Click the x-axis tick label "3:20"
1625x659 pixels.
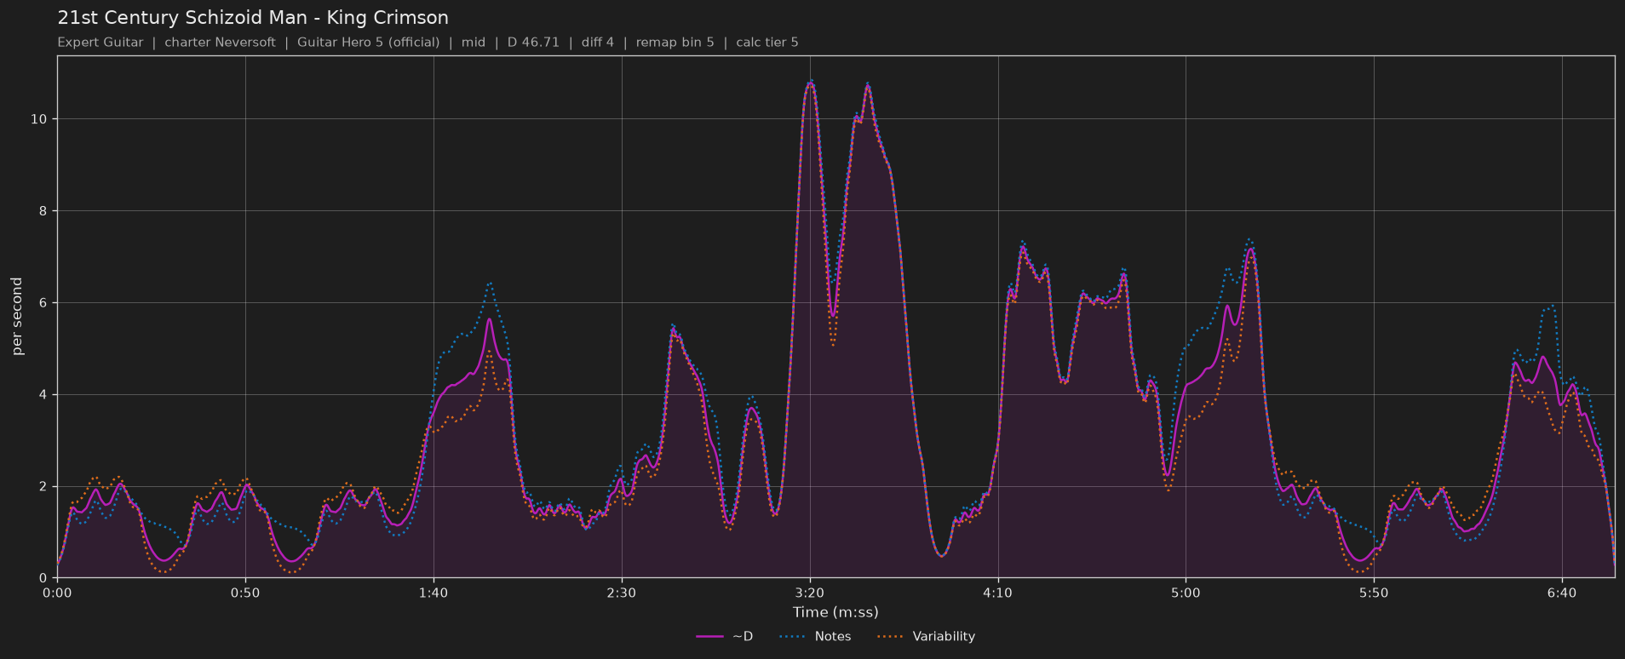pyautogui.click(x=810, y=593)
